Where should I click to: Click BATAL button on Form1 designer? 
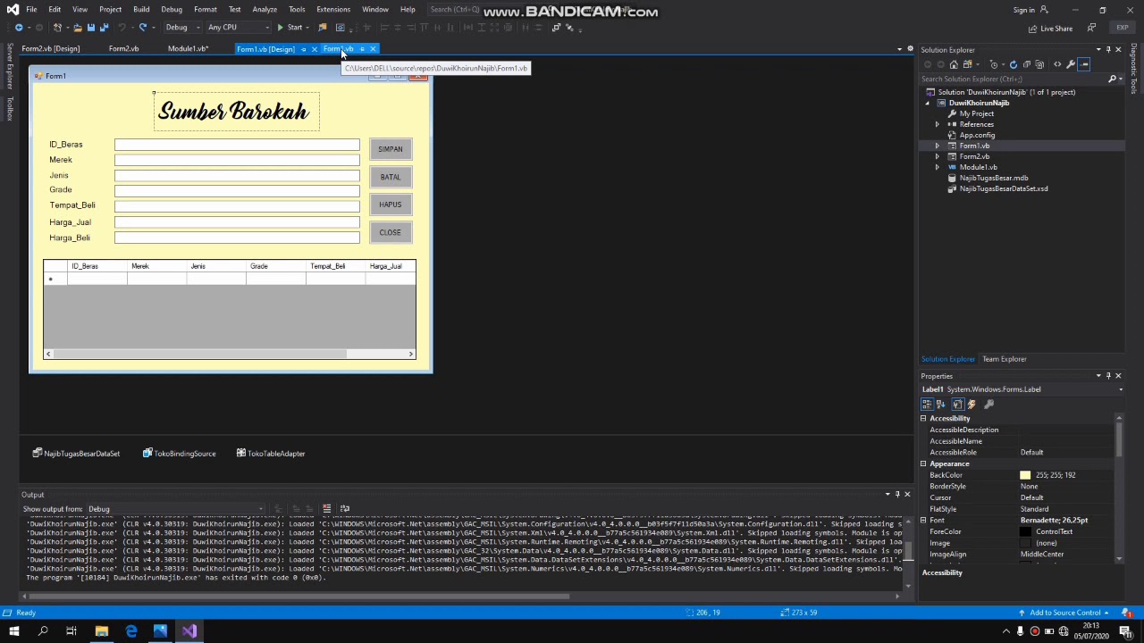point(391,177)
